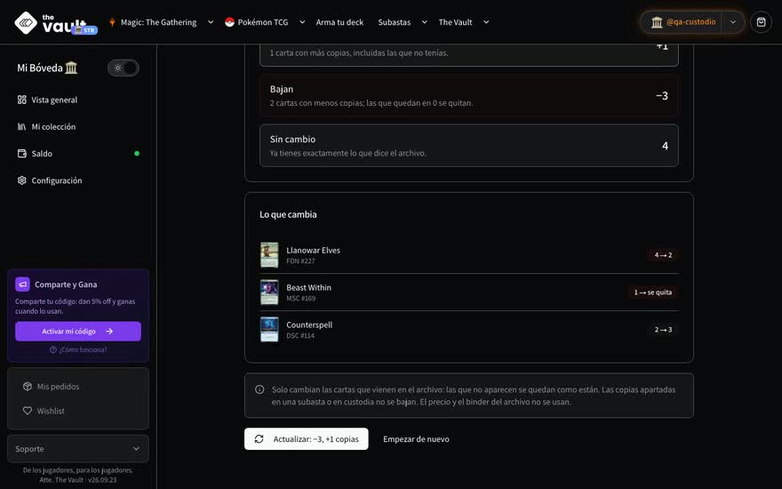Screen dimensions: 782x489
Task: Click the 'Lo que cambia' heading
Action: tap(288, 214)
